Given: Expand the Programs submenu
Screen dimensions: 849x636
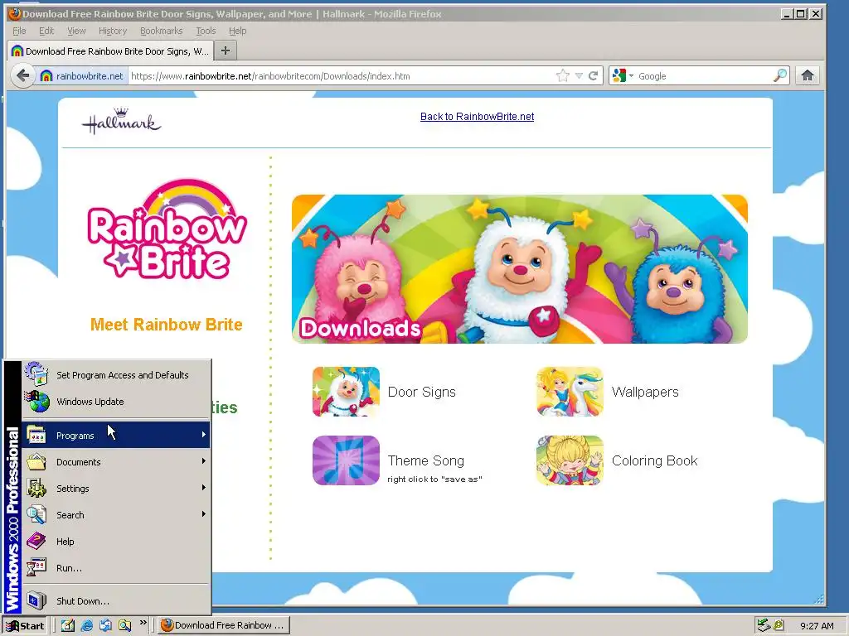Looking at the screenshot, I should click(116, 435).
